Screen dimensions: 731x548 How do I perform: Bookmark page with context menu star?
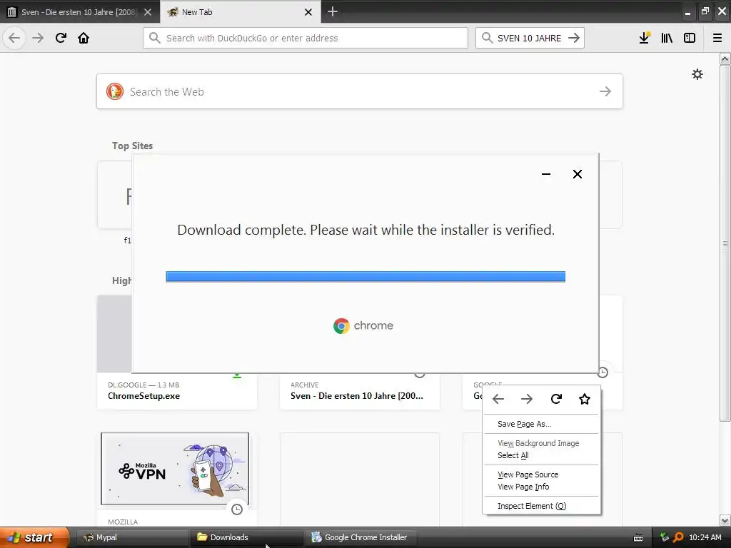coord(584,399)
